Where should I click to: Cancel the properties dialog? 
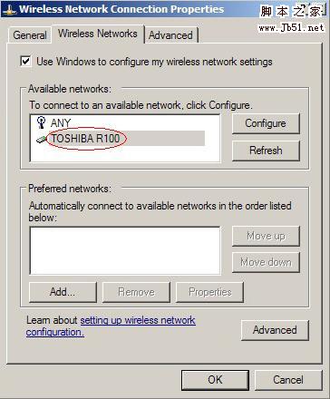click(288, 380)
